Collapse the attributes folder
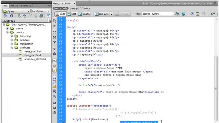 pyautogui.click(x=12, y=48)
